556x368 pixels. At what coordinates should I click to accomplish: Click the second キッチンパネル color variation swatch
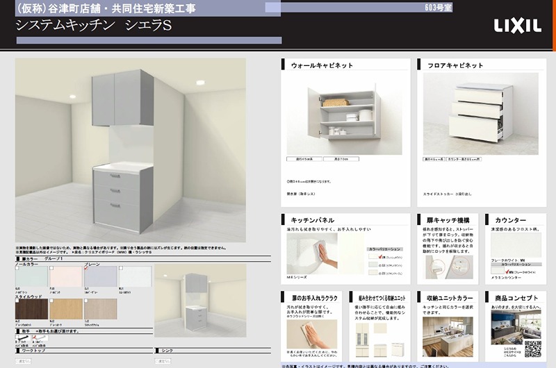[373, 265]
